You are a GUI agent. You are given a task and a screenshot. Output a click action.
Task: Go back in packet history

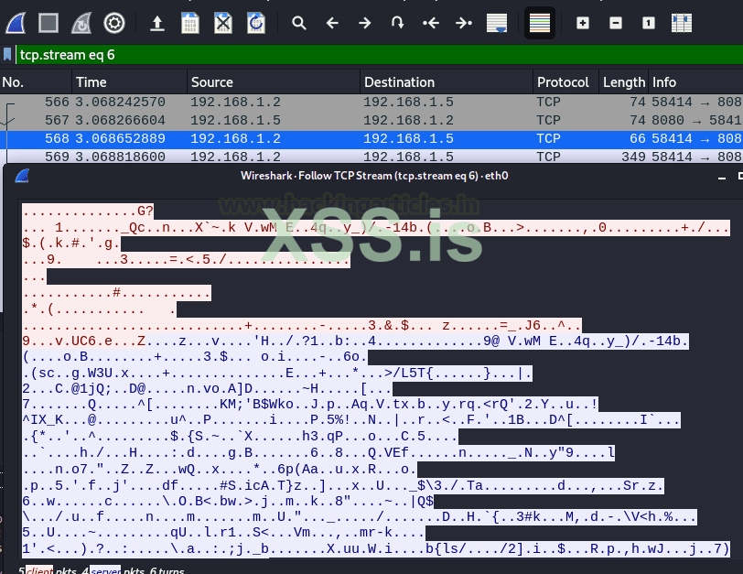[x=332, y=23]
